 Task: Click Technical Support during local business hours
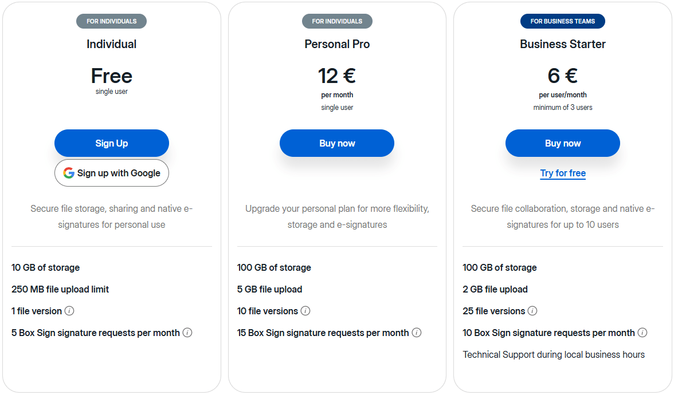click(x=554, y=354)
